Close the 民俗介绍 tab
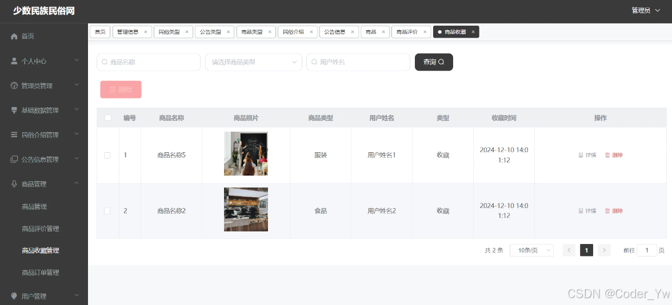 pyautogui.click(x=311, y=32)
